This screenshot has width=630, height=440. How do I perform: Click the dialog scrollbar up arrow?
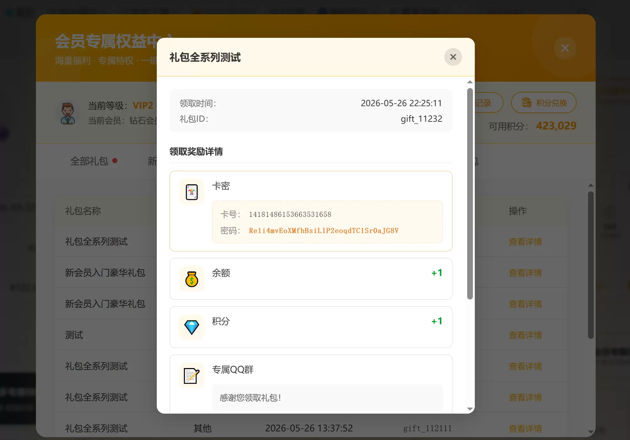pos(470,82)
